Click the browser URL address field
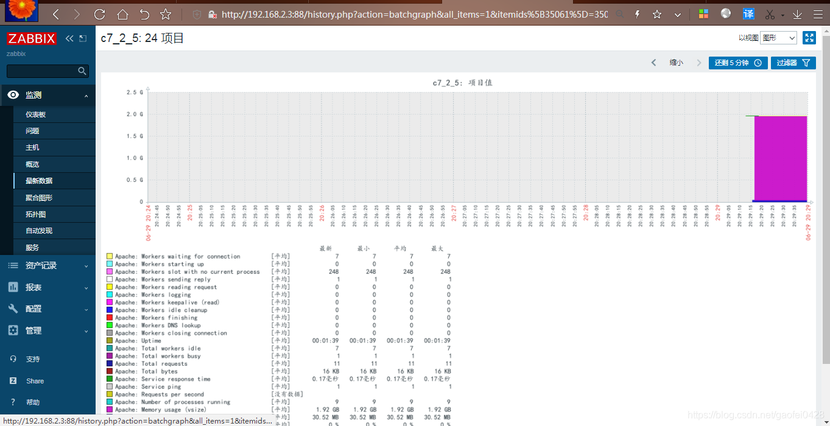This screenshot has width=830, height=426. point(414,14)
